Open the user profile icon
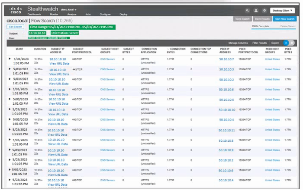Viewport: 303px width, 190px height. coord(256,10)
